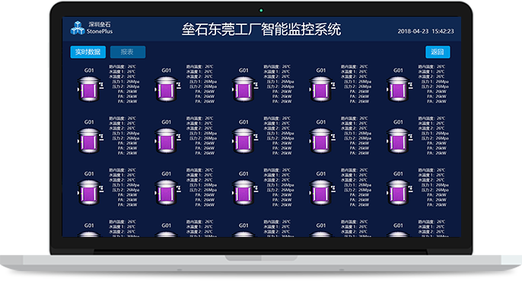Select the title 垒石东莞工厂智能监控系统
Screen dimensions: 522x281
tap(261, 29)
